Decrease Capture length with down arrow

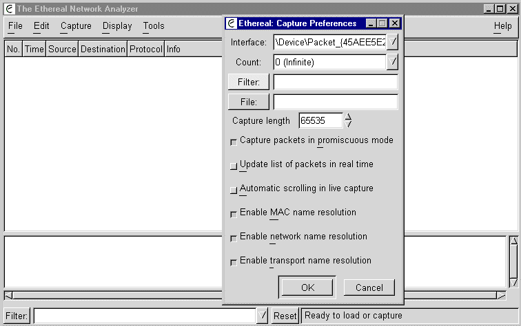[348, 124]
